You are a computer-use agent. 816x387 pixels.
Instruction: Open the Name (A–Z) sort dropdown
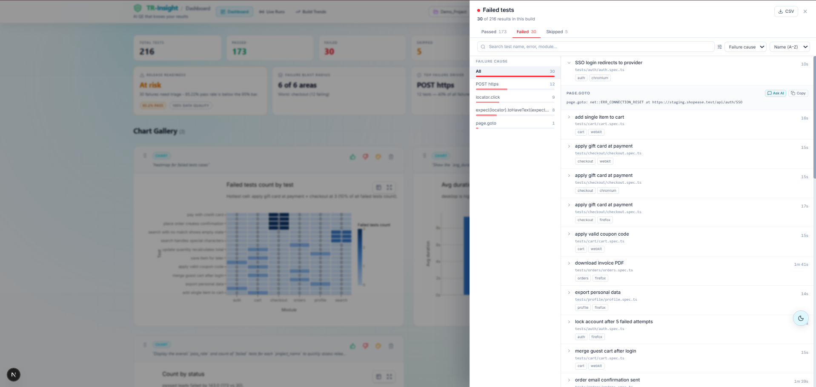coord(790,47)
